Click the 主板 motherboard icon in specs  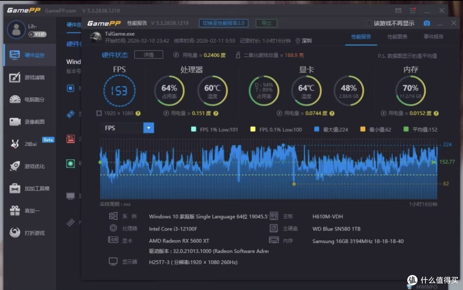click(274, 216)
